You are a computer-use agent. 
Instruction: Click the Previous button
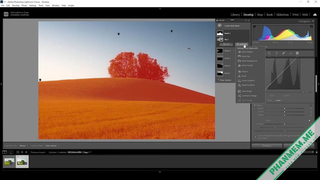click(267, 146)
